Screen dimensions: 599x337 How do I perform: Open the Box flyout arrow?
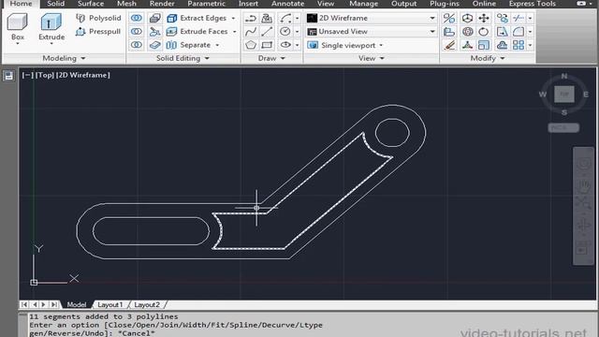(18, 44)
